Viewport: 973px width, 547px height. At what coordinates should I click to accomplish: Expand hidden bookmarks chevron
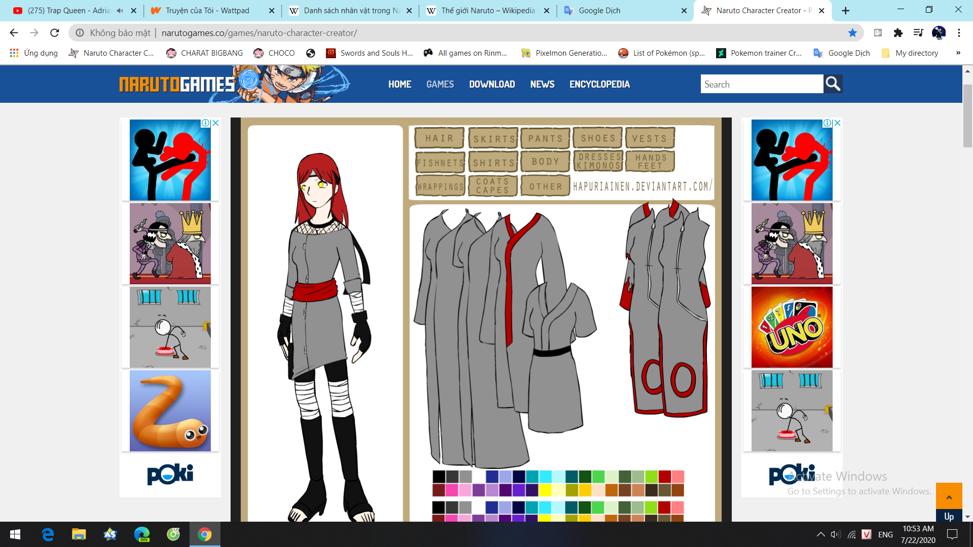click(x=958, y=53)
